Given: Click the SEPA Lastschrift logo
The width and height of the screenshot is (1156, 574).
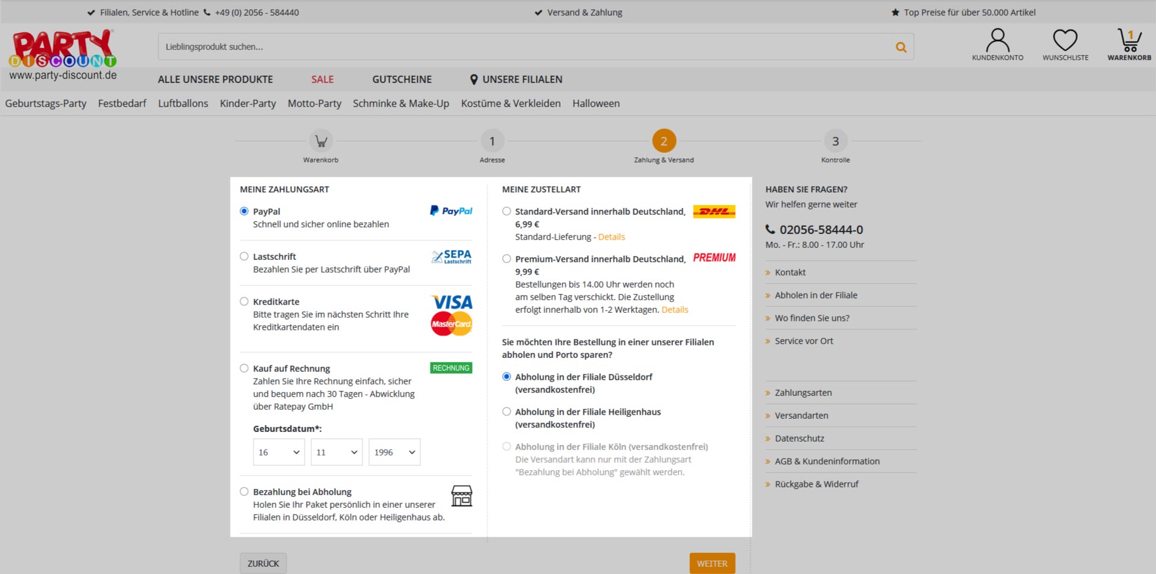Looking at the screenshot, I should point(452,257).
